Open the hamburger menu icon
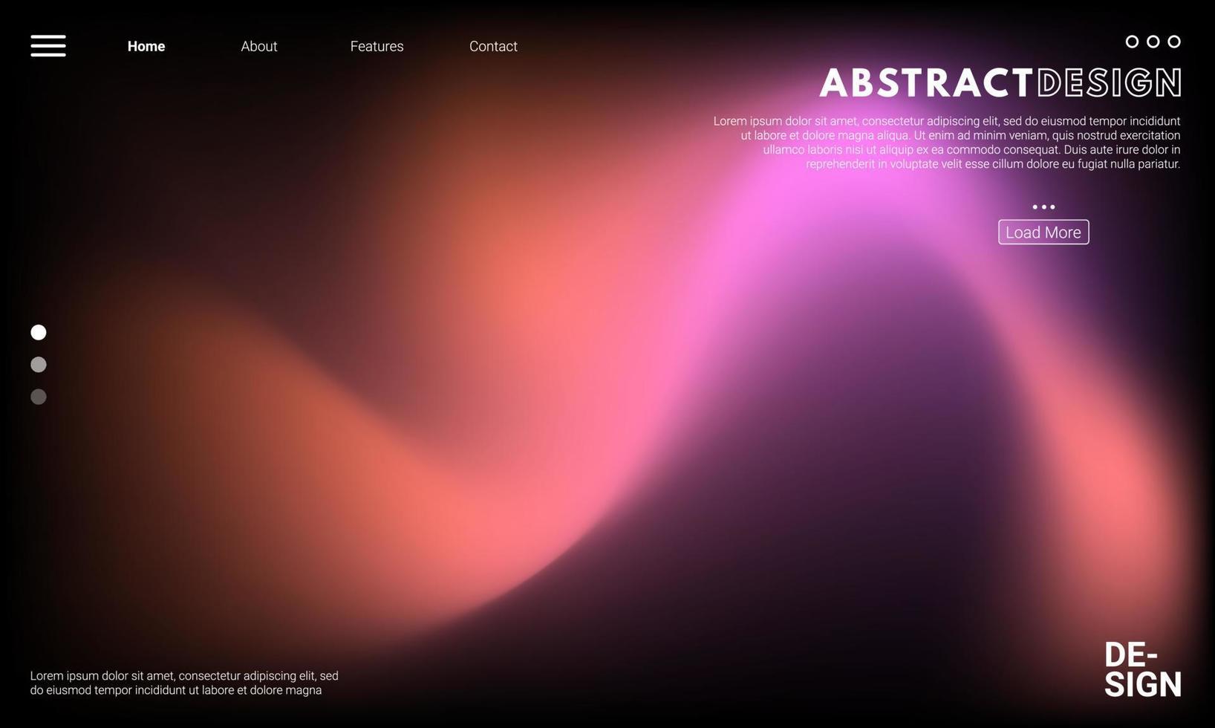Viewport: 1215px width, 728px height. pyautogui.click(x=48, y=46)
